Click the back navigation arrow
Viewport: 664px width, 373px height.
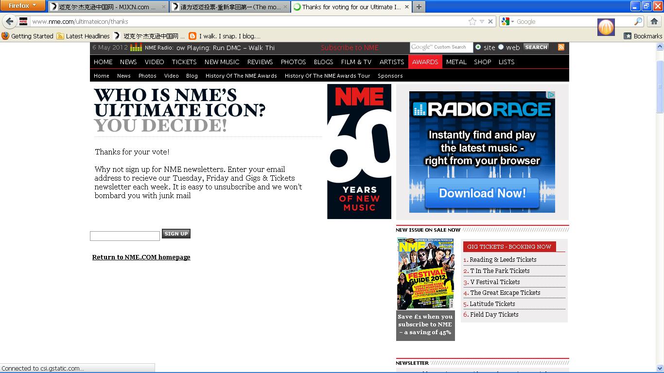(10, 21)
